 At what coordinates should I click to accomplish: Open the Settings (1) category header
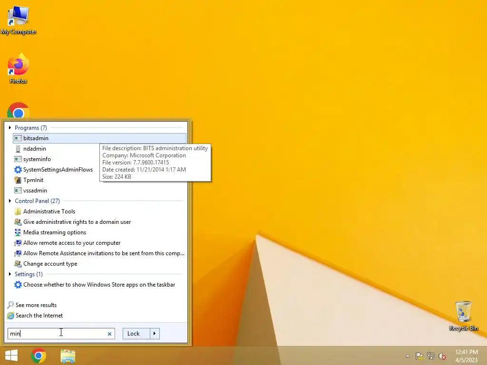point(29,274)
